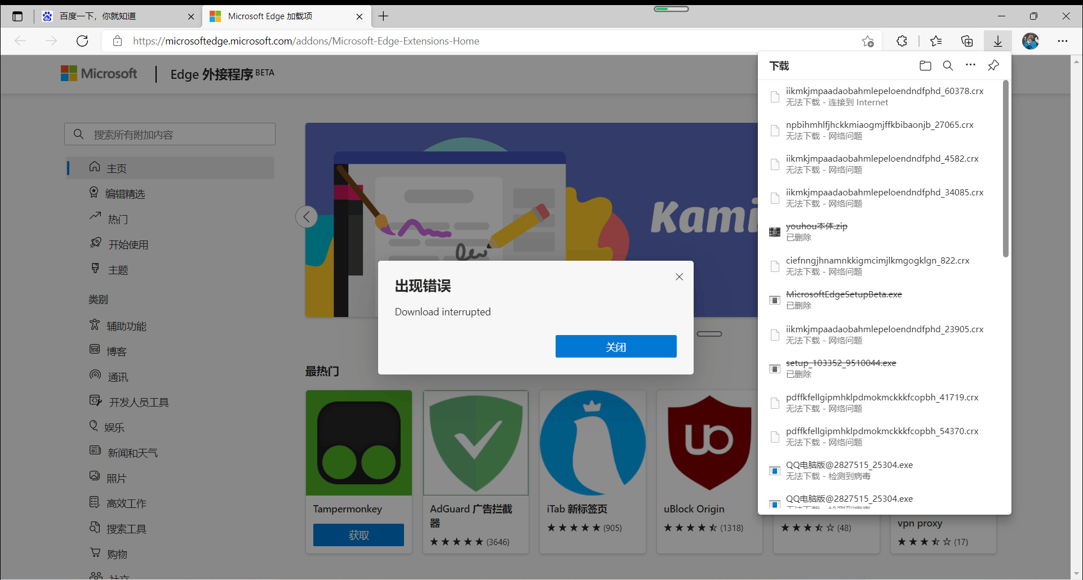Open 主题 in the sidebar
The image size is (1083, 580).
click(x=109, y=270)
